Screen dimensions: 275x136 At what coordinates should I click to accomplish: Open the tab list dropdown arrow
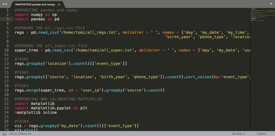[x=271, y=4]
